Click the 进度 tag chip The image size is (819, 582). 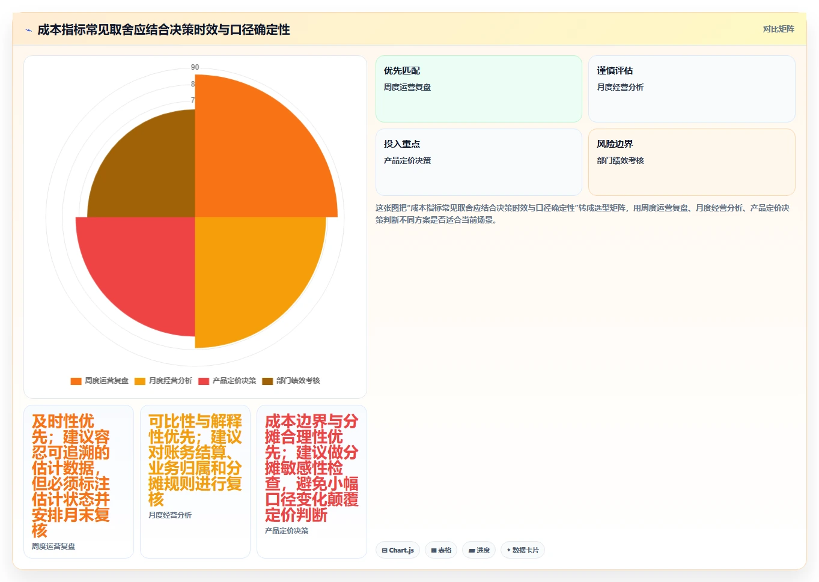tap(479, 550)
